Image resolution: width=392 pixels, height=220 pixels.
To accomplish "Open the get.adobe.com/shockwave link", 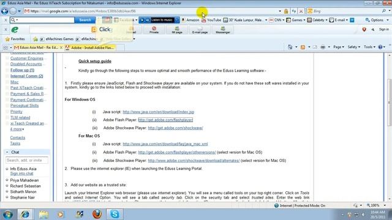I will click(x=175, y=128).
